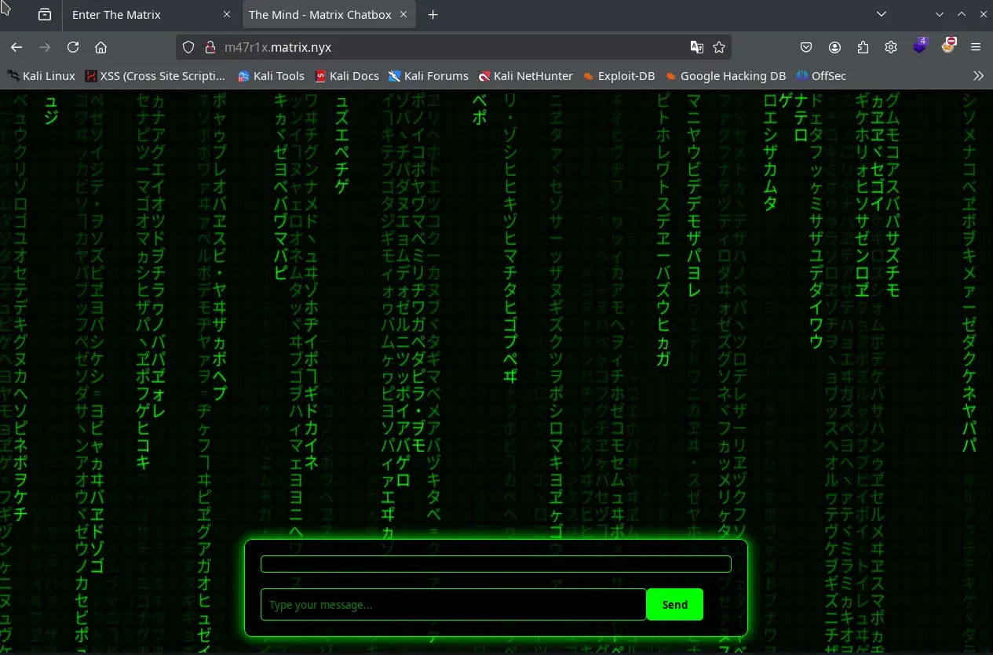Click the translate page icon
The image size is (993, 655).
[696, 47]
